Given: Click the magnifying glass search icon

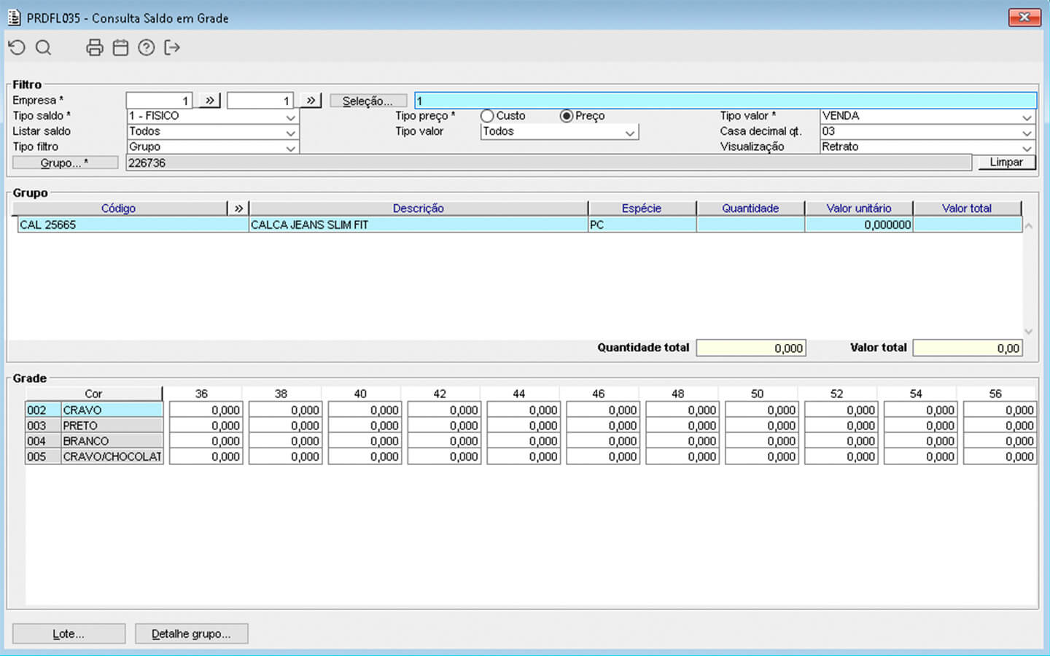Looking at the screenshot, I should 44,48.
